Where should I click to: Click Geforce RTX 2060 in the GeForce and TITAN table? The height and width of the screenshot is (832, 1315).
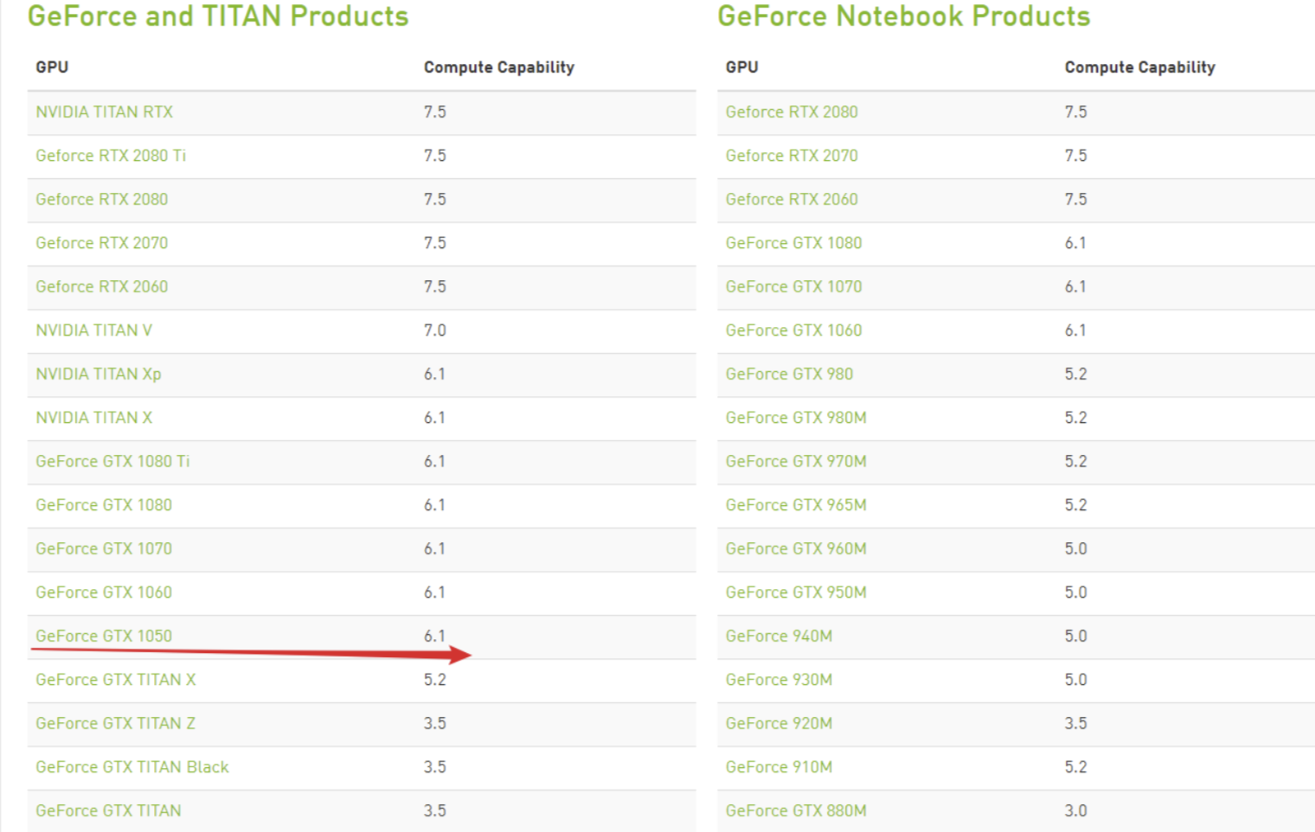(102, 286)
